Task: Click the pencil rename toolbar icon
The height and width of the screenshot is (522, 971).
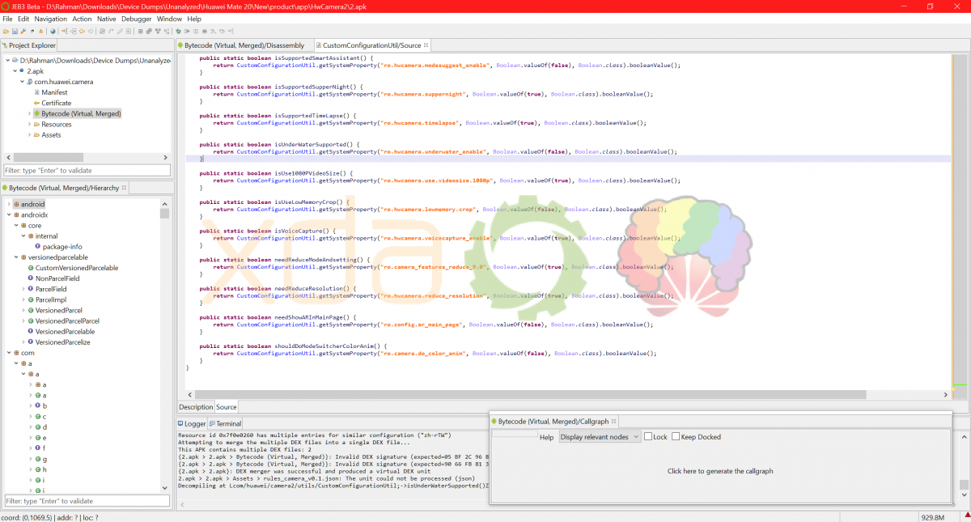Action: tap(120, 31)
